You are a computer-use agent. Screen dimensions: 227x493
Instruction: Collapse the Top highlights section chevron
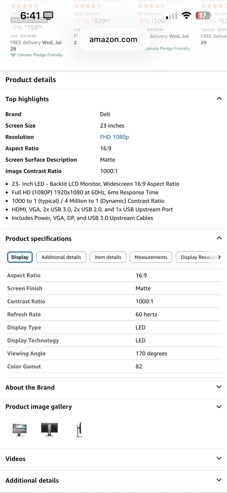219,99
